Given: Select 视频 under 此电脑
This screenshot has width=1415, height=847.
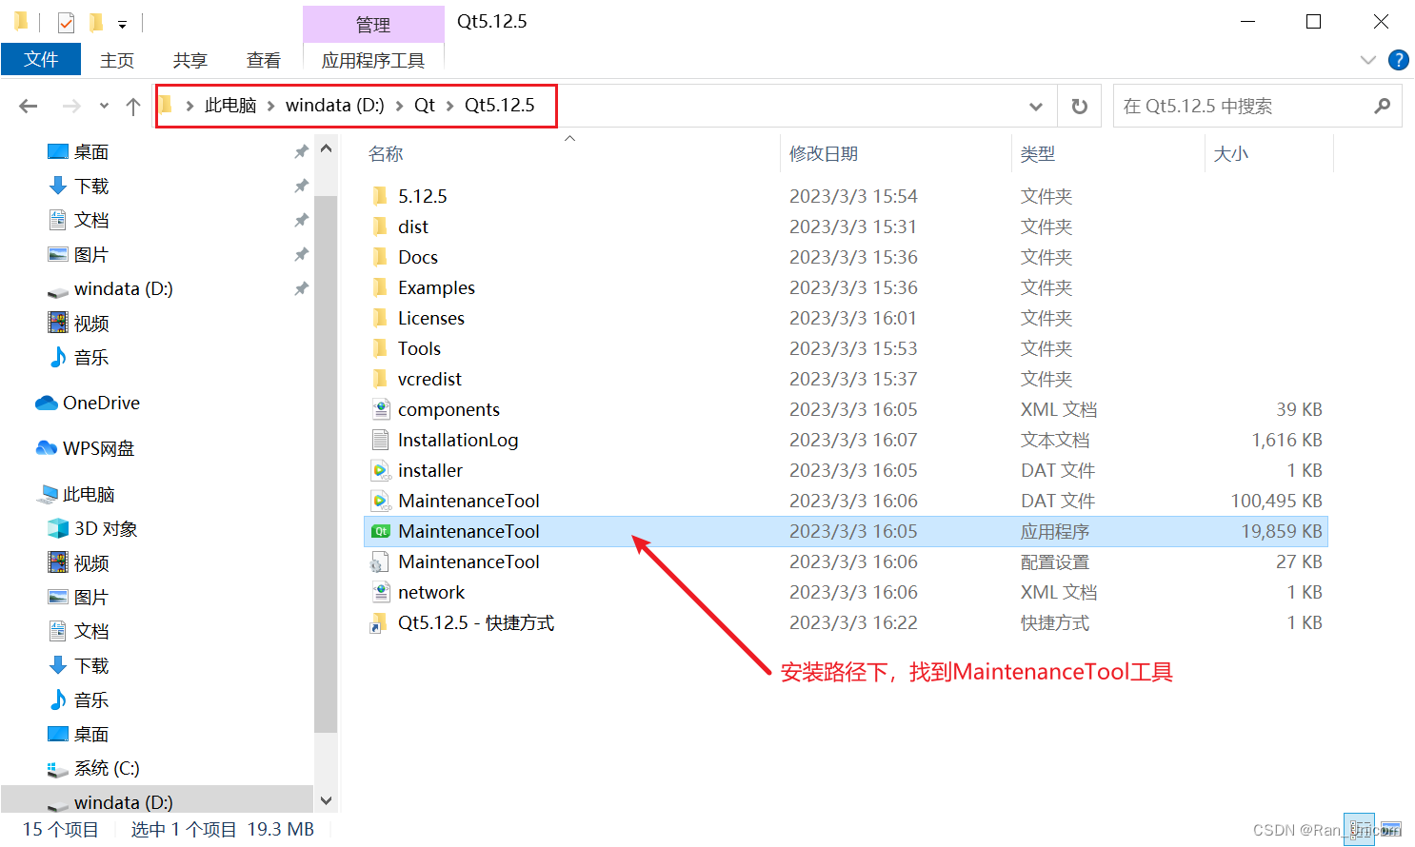Looking at the screenshot, I should coord(91,562).
